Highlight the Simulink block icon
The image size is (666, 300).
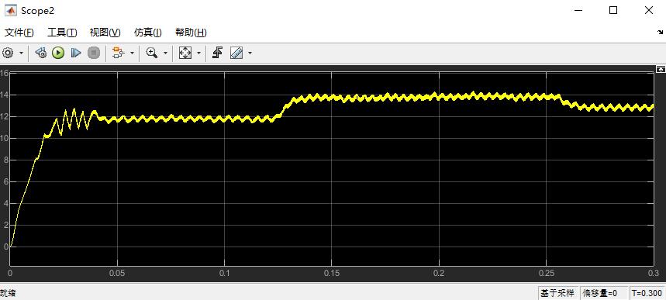[118, 53]
